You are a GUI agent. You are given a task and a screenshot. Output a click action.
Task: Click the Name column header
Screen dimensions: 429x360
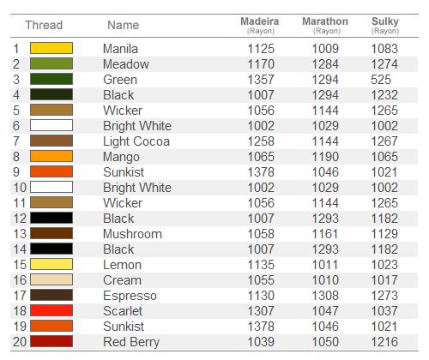tap(124, 25)
